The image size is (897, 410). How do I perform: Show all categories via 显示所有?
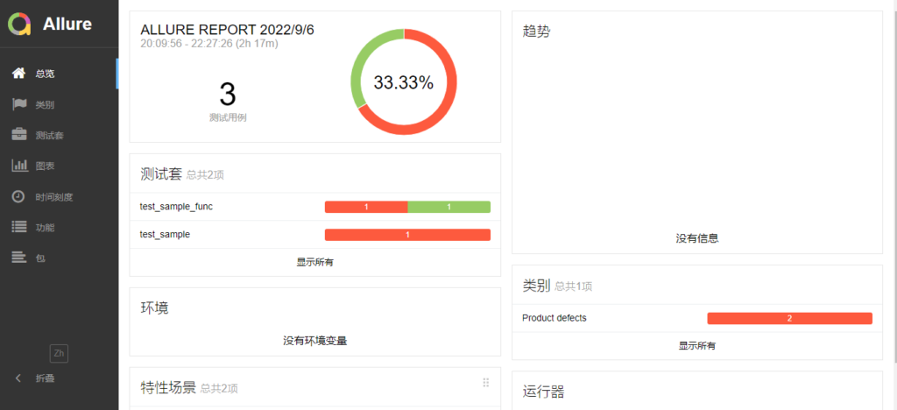tap(696, 345)
